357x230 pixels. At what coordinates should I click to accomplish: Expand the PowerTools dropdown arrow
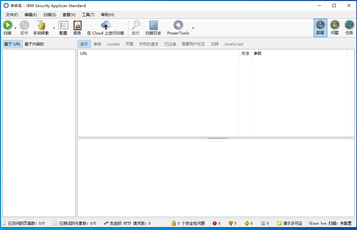coord(193,28)
